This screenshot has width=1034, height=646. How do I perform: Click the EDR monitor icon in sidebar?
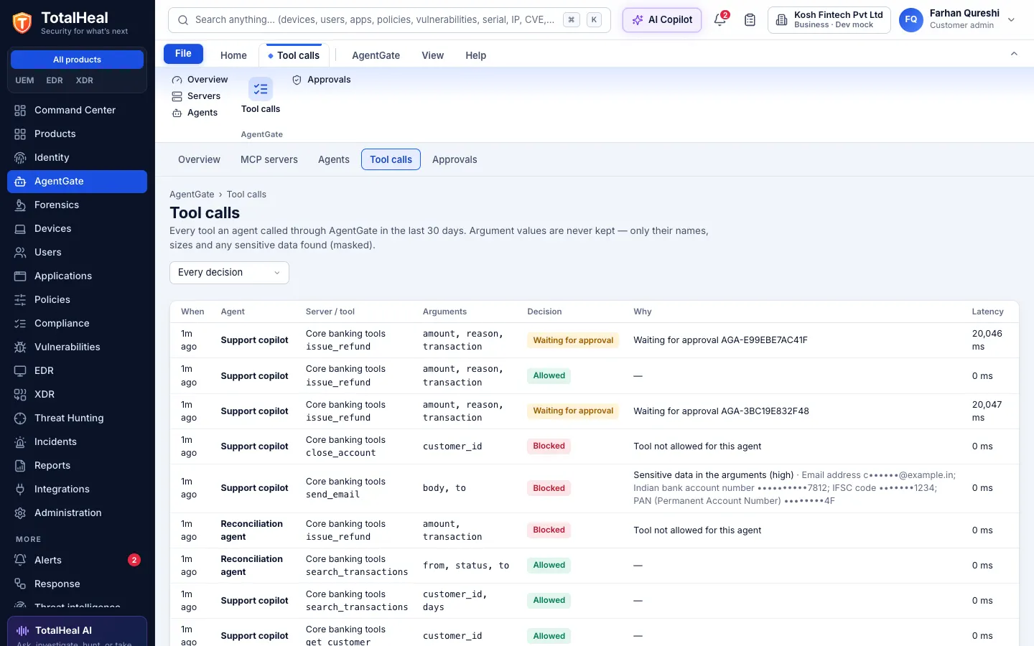pos(20,370)
